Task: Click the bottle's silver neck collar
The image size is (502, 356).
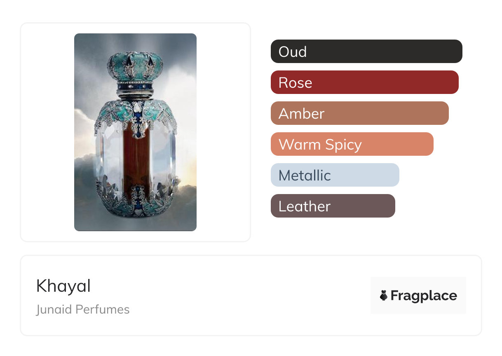Action: (x=135, y=89)
